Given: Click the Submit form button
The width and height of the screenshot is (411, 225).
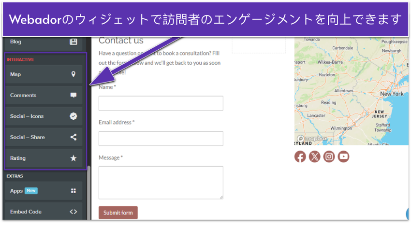Looking at the screenshot, I should pos(118,213).
